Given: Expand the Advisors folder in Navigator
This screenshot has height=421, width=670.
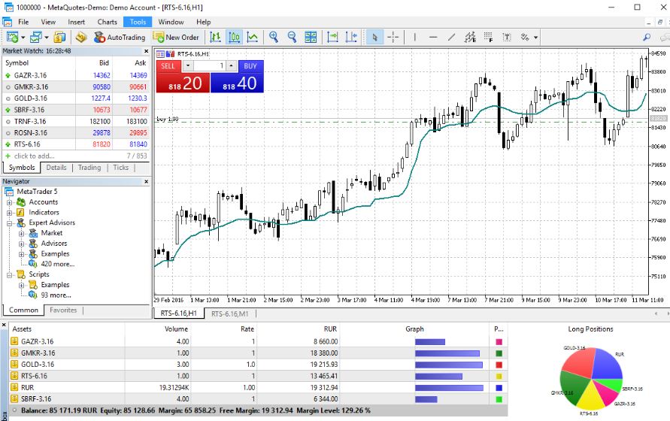Looking at the screenshot, I should pyautogui.click(x=21, y=244).
